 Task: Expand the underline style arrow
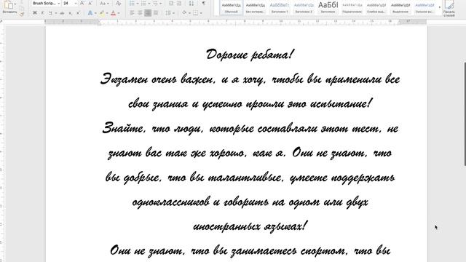tap(55, 13)
